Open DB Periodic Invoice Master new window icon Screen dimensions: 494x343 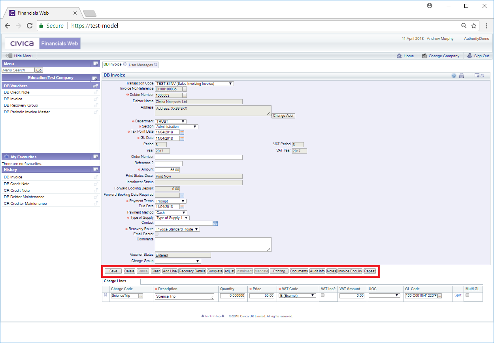coord(96,112)
